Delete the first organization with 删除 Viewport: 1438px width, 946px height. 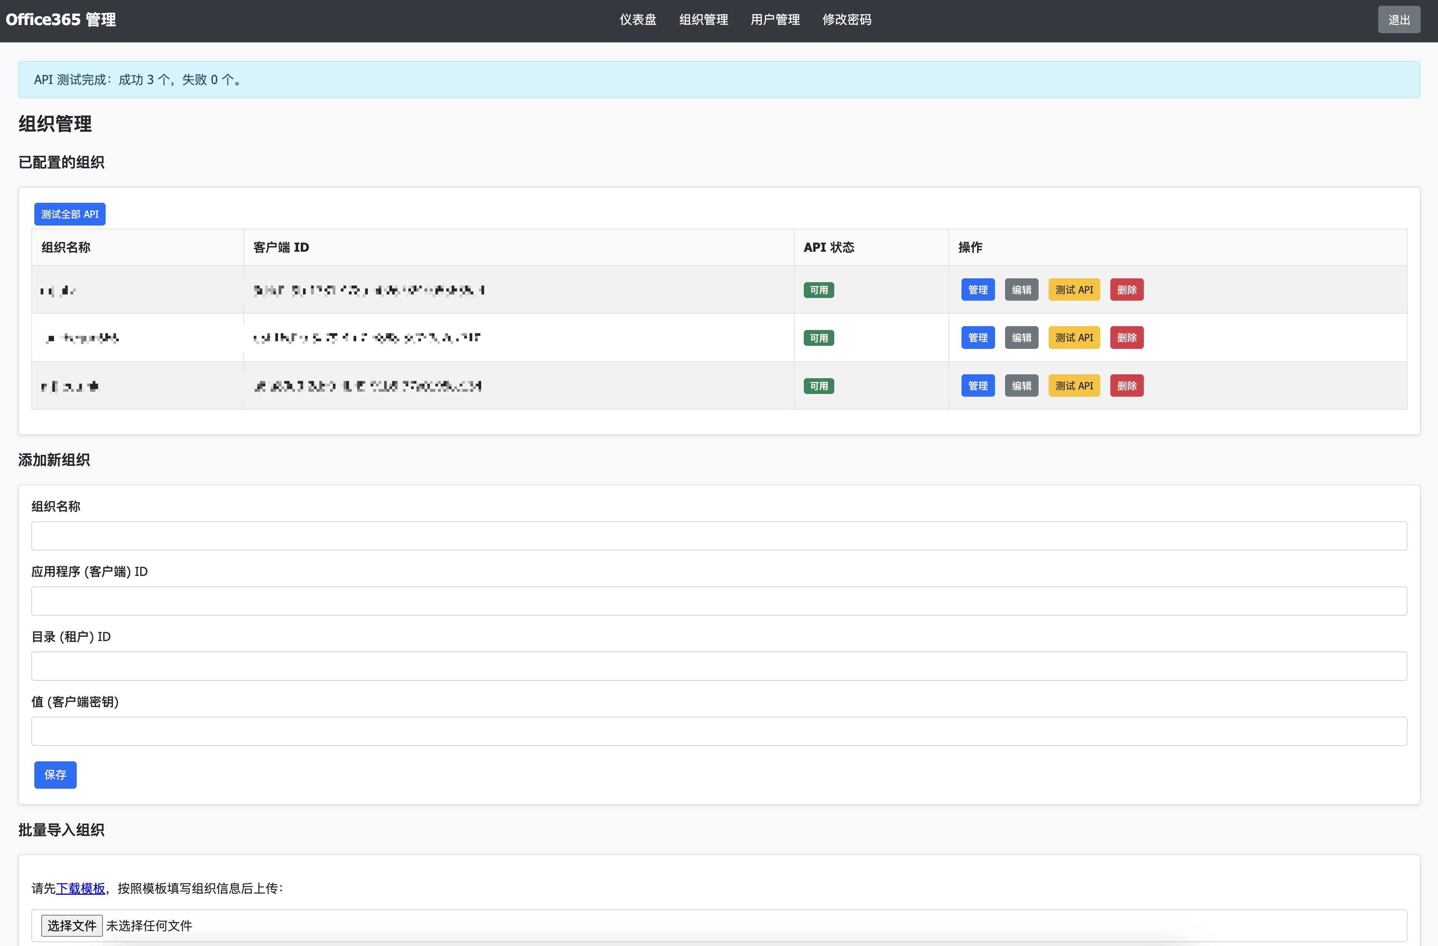[1126, 290]
